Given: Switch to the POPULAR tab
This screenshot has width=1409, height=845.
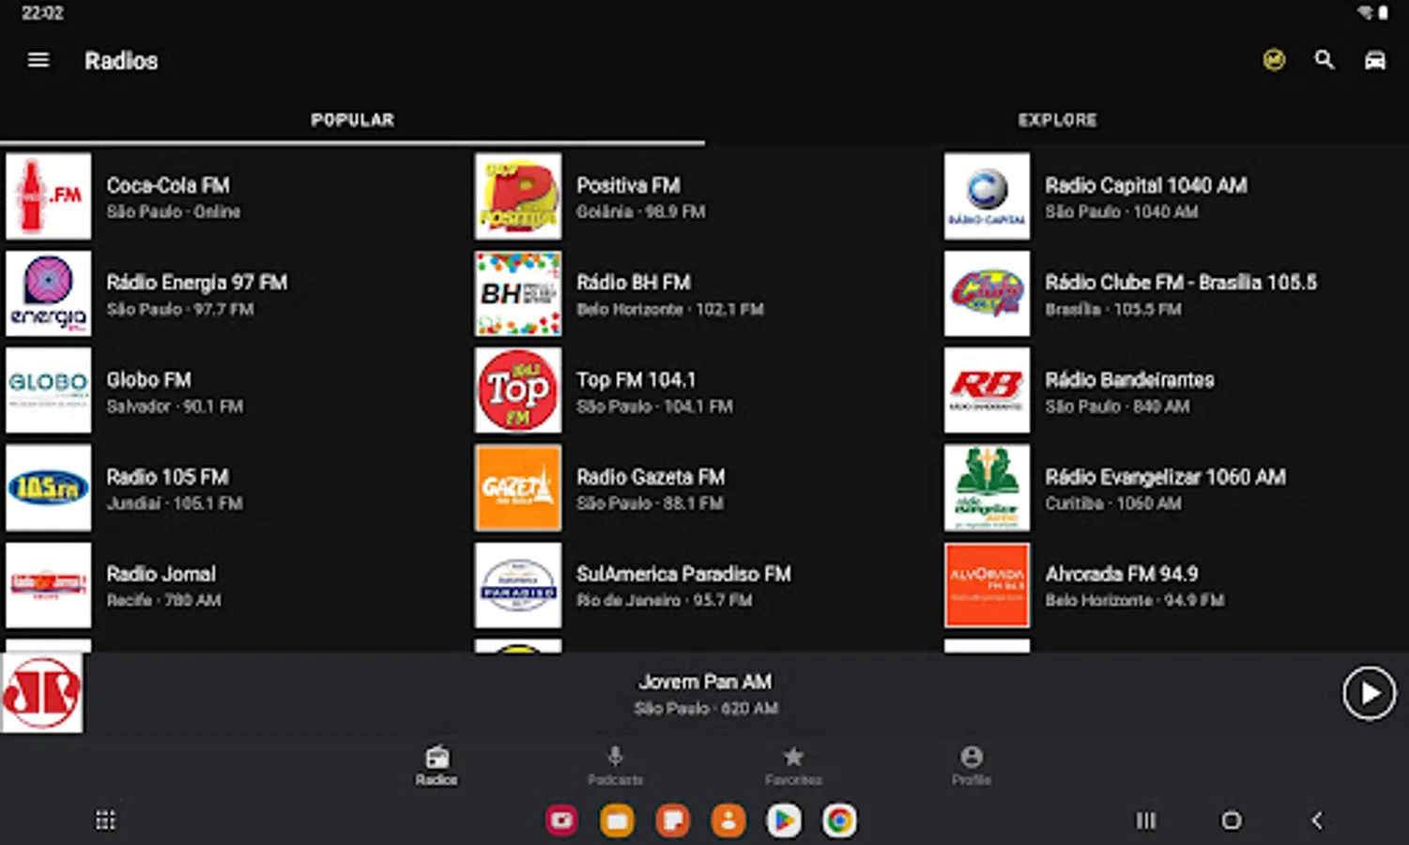Looking at the screenshot, I should point(353,120).
